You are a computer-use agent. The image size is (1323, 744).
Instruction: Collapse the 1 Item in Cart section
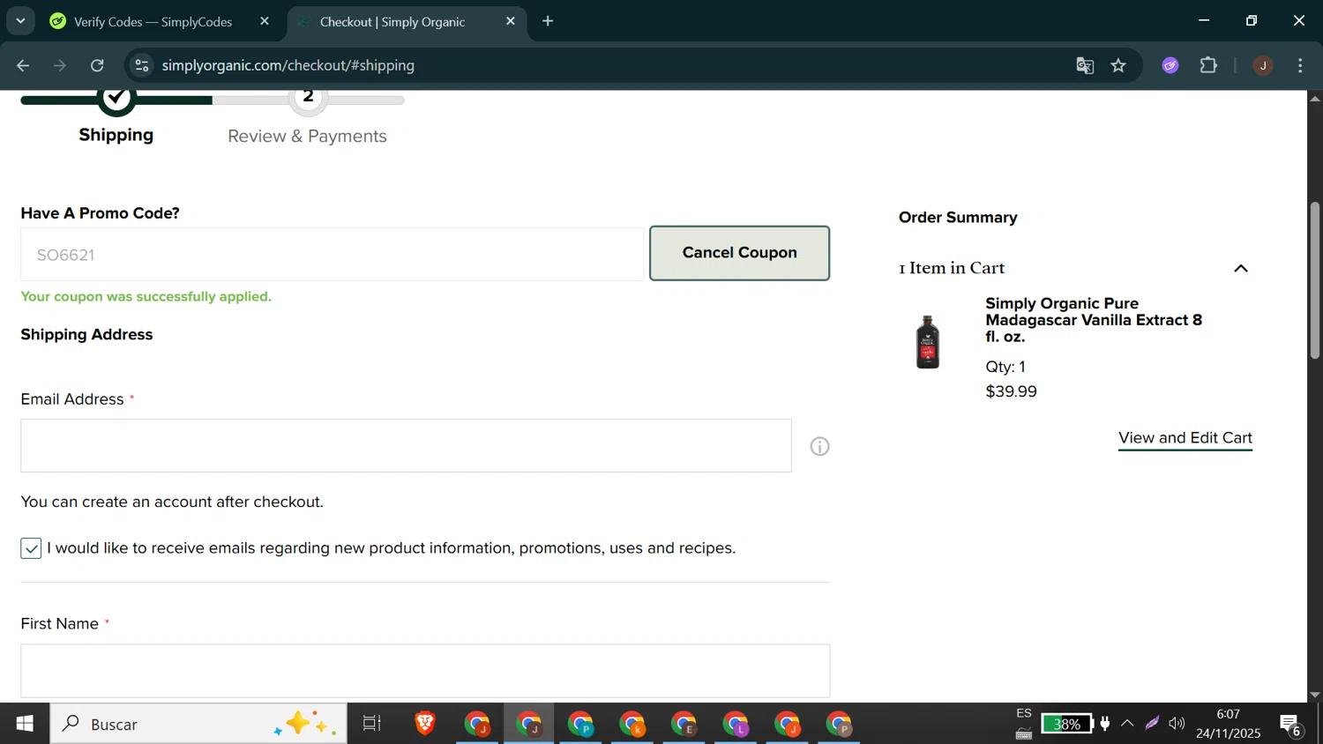[x=1240, y=268]
